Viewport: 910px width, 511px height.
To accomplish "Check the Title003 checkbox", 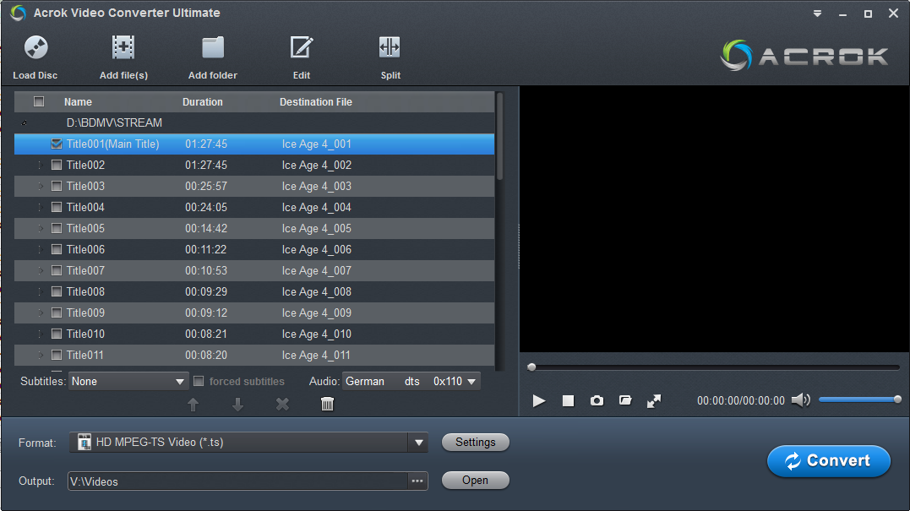I will [57, 186].
